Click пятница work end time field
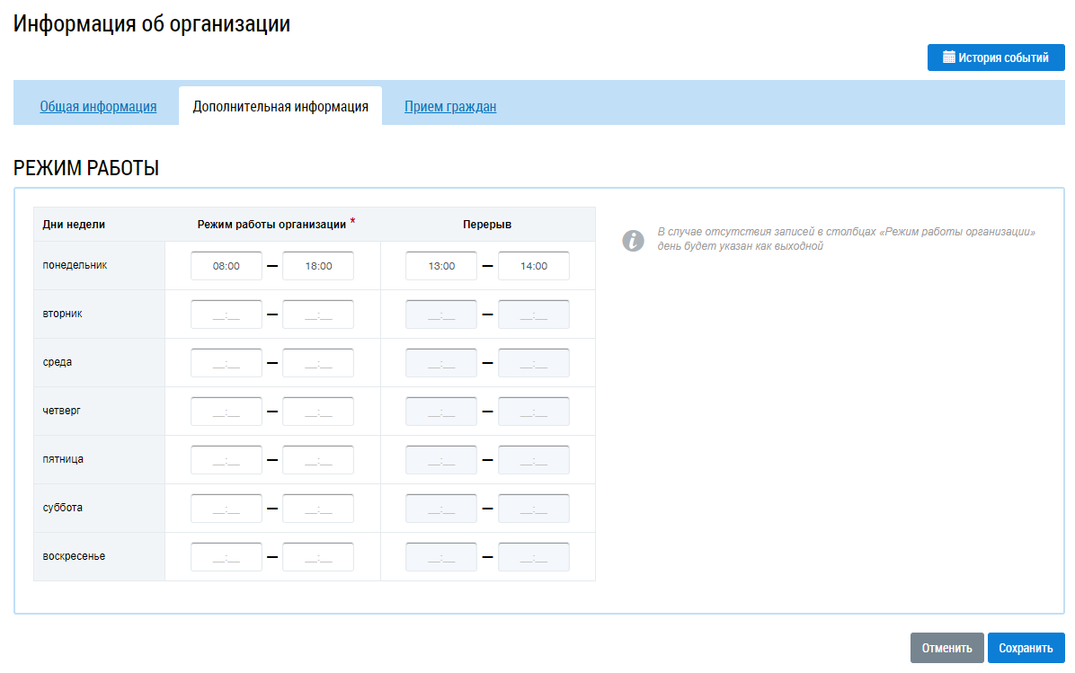The height and width of the screenshot is (673, 1075). (x=318, y=460)
